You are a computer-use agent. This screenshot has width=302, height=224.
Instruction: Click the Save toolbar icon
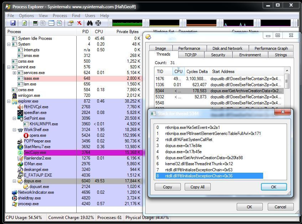[13, 23]
